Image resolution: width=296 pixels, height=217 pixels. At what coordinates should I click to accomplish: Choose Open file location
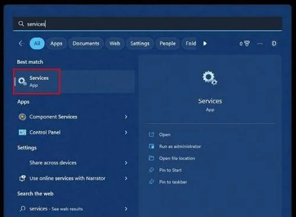click(x=177, y=158)
